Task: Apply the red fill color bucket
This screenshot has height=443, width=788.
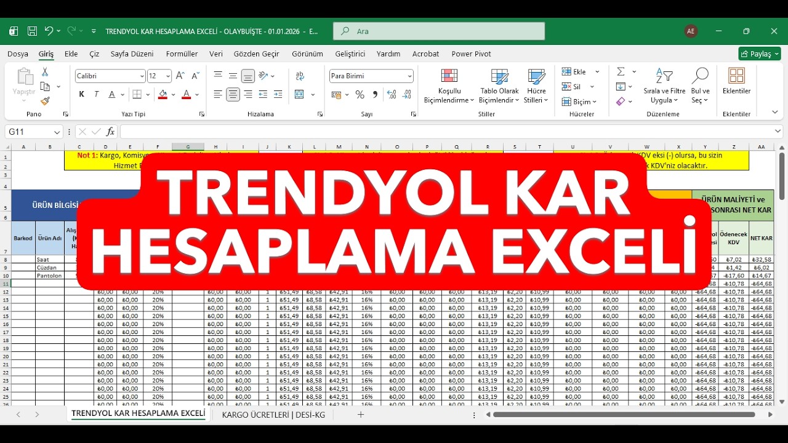Action: click(x=163, y=95)
